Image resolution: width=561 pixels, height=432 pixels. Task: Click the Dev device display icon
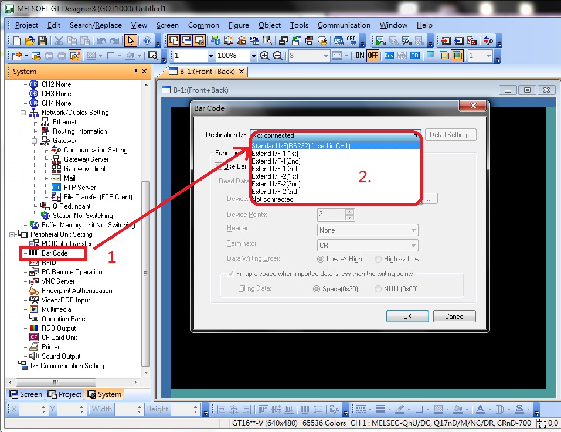(x=389, y=56)
